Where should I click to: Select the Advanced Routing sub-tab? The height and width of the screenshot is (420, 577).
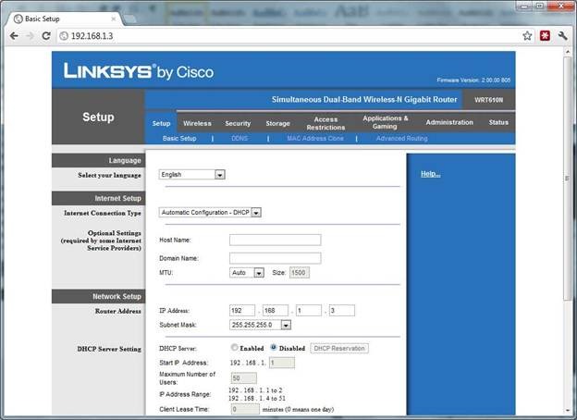(x=402, y=139)
